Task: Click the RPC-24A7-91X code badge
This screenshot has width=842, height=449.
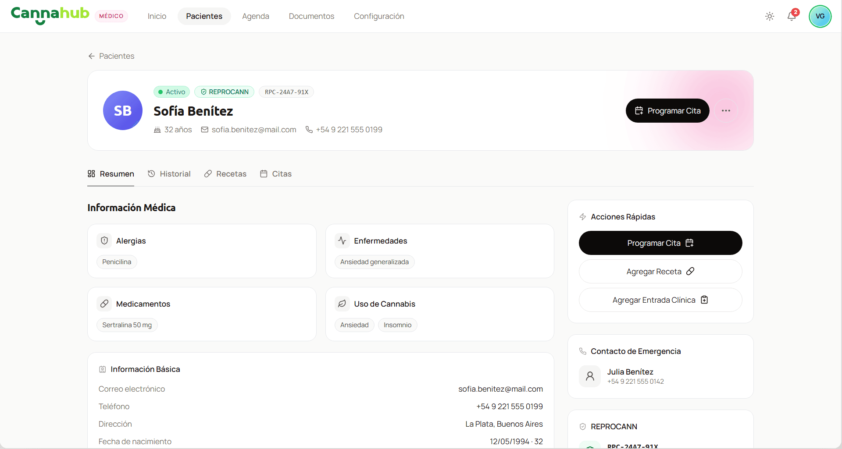Action: pos(286,92)
